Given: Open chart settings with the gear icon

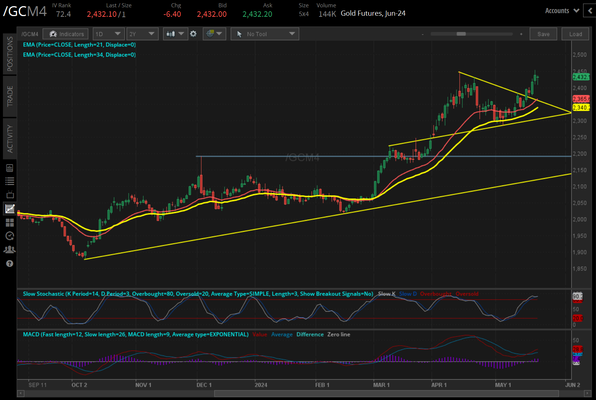Looking at the screenshot, I should pyautogui.click(x=193, y=34).
